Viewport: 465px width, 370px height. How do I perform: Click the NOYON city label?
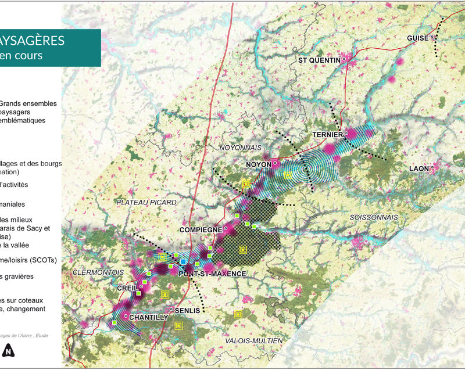[259, 165]
